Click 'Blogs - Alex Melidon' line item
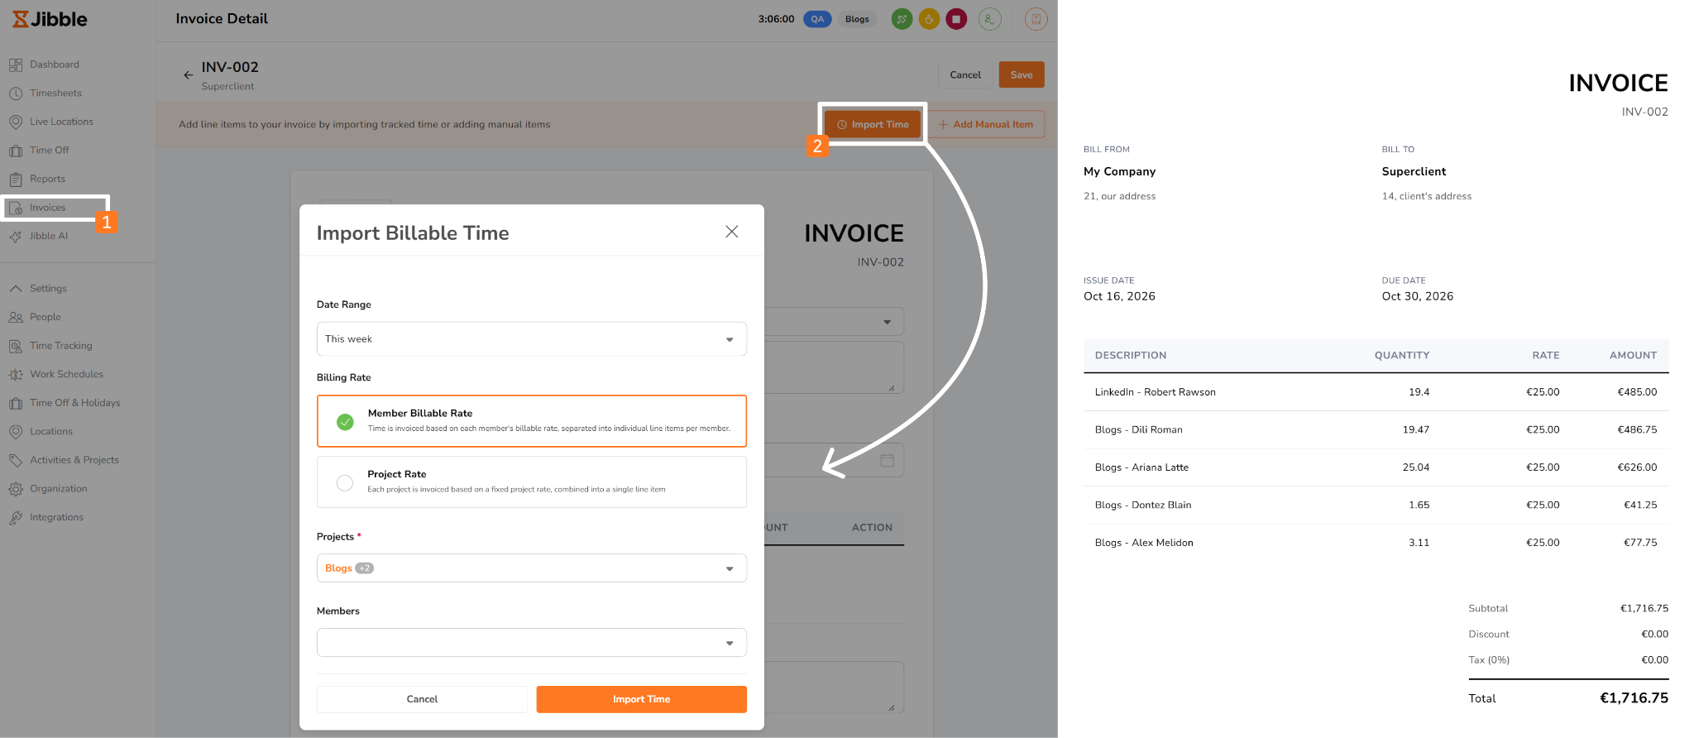 [x=1144, y=543]
